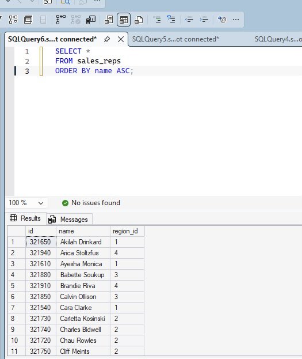Image resolution: width=302 pixels, height=359 pixels.
Task: Select cell 321940 in results
Action: [41, 253]
